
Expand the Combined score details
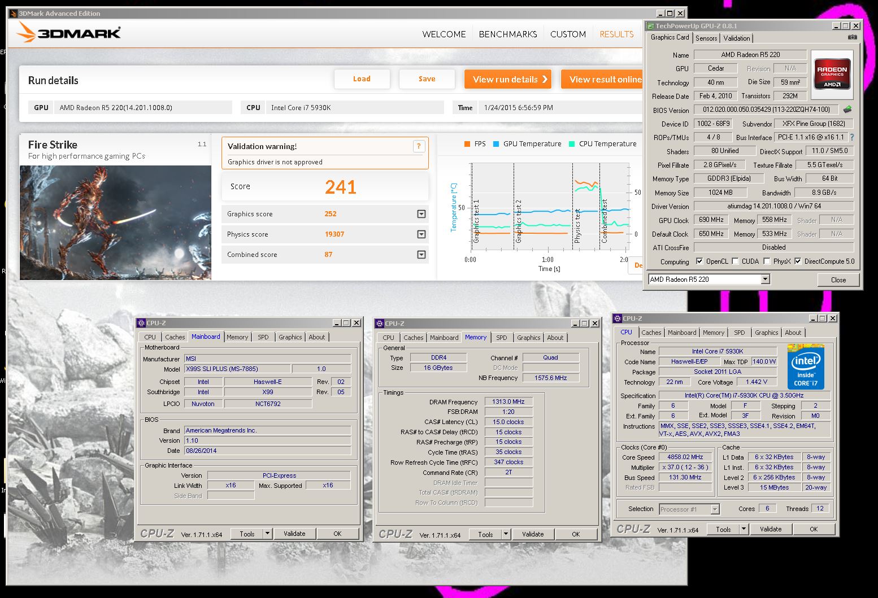coord(421,255)
